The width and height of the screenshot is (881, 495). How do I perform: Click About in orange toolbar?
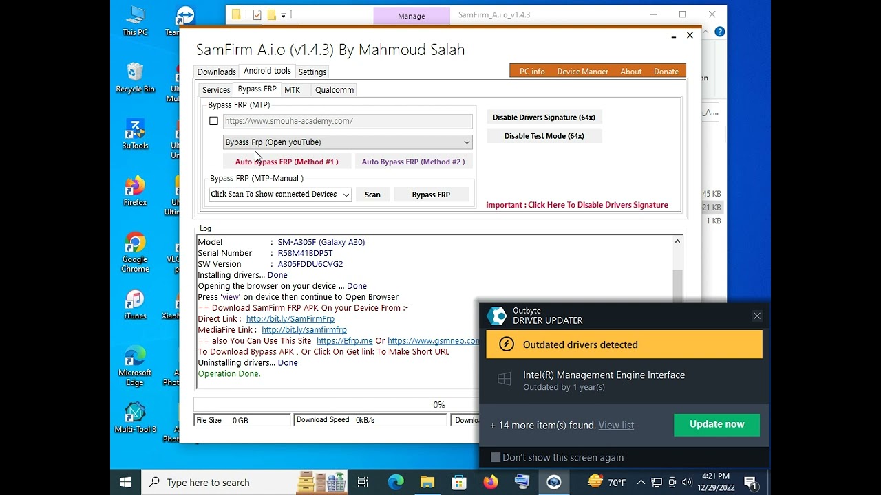630,71
